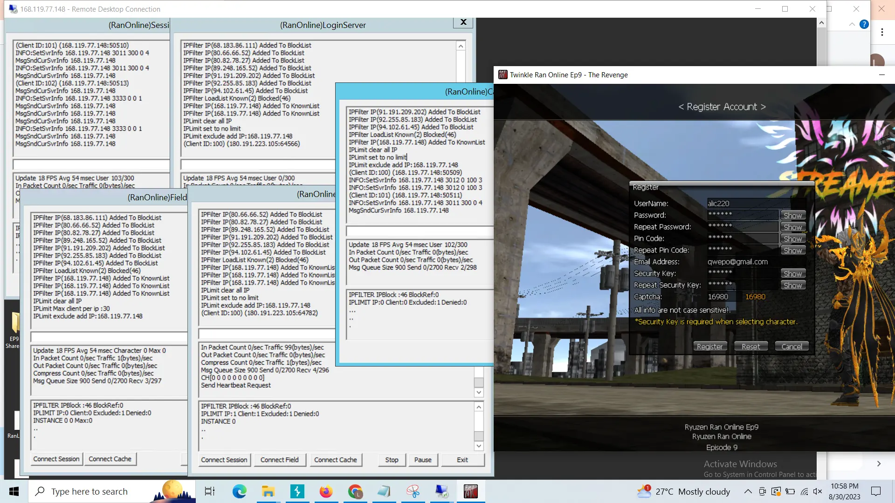Focus the Captcha input field
Image resolution: width=895 pixels, height=503 pixels.
click(x=722, y=296)
